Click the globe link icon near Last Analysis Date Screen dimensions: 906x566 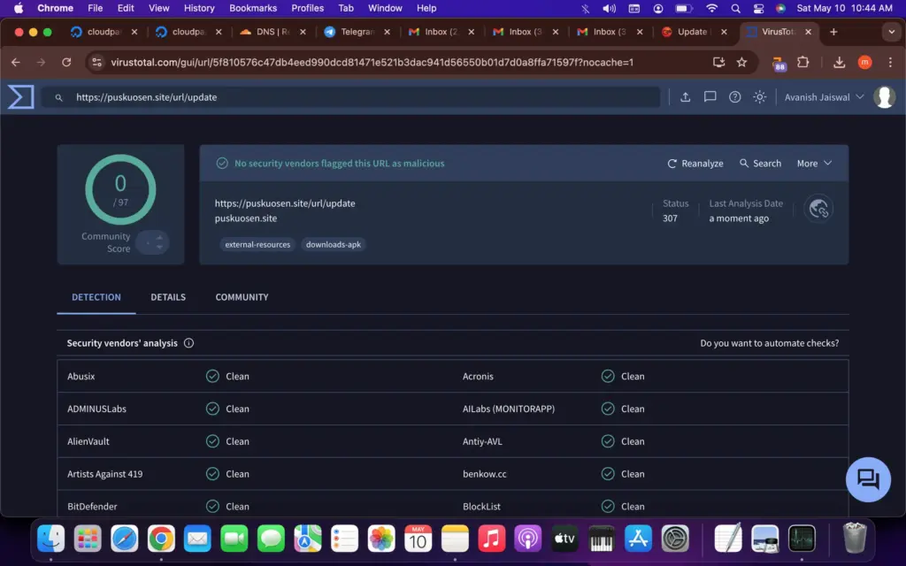tap(818, 209)
